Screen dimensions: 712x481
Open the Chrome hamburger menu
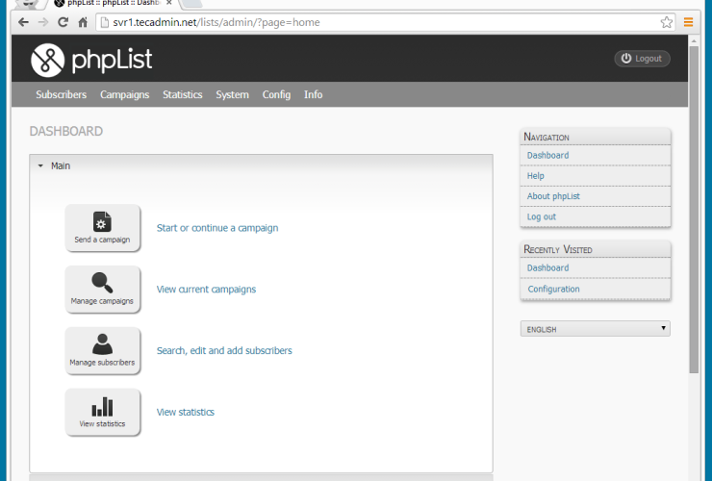tap(688, 22)
